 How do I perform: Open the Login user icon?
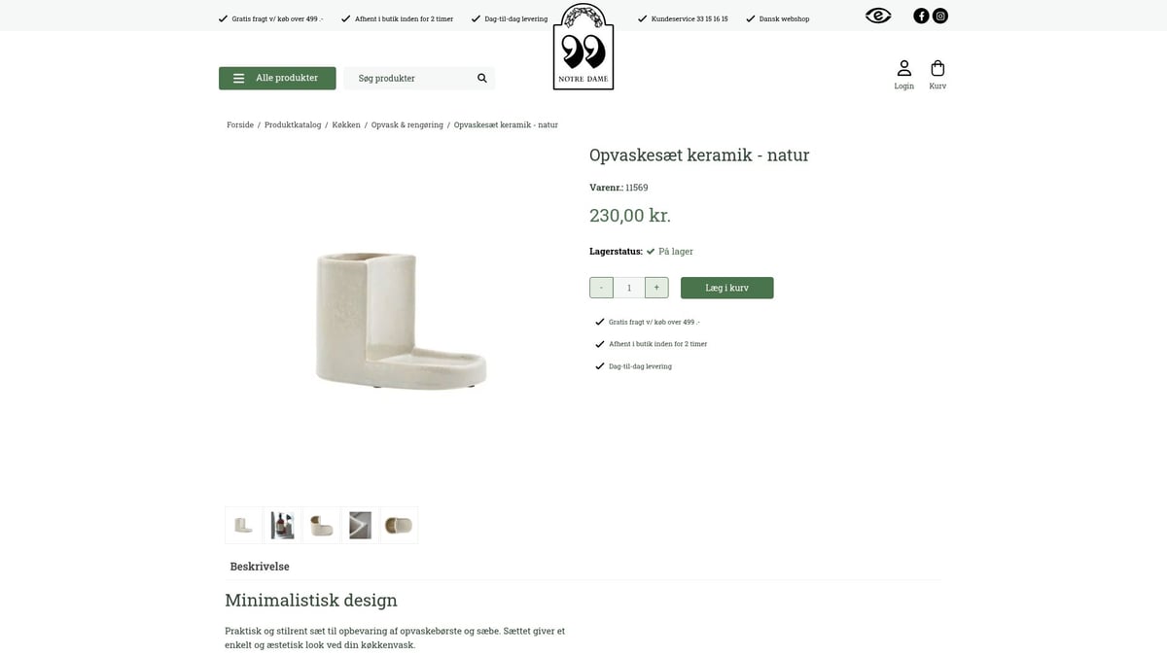[x=904, y=75]
